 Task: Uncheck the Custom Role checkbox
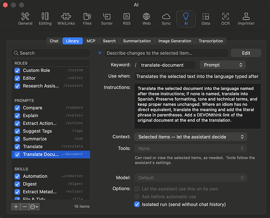click(x=17, y=70)
